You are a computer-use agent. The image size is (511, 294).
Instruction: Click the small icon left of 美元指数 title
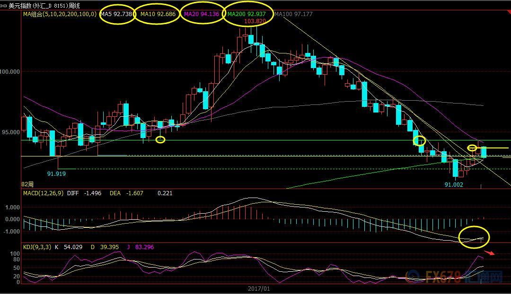[x=4, y=6]
